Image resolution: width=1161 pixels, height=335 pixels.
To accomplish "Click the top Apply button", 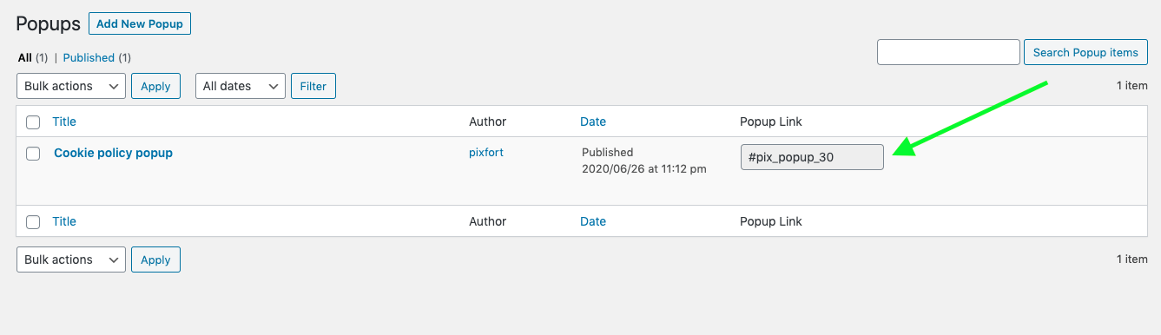I will 155,86.
